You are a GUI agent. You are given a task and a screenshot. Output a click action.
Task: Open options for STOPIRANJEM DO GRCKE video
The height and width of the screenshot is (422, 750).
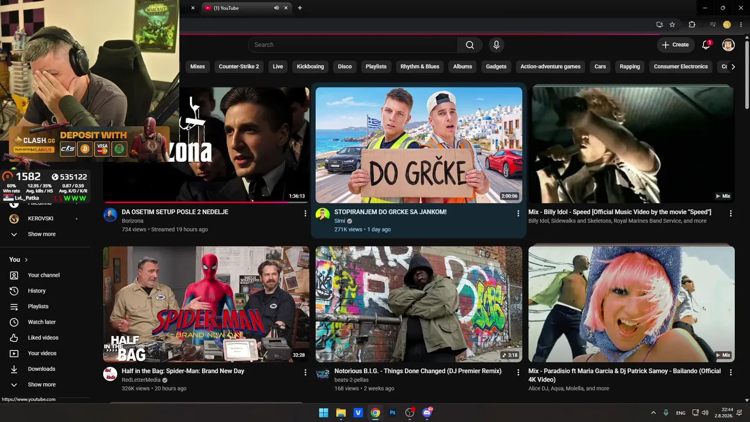click(x=518, y=214)
